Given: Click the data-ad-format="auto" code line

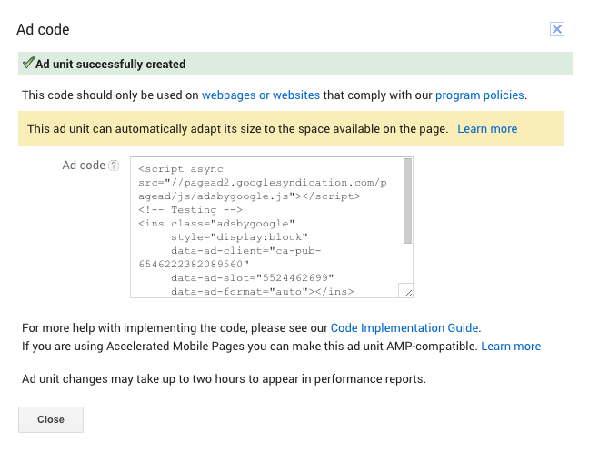Looking at the screenshot, I should (262, 291).
